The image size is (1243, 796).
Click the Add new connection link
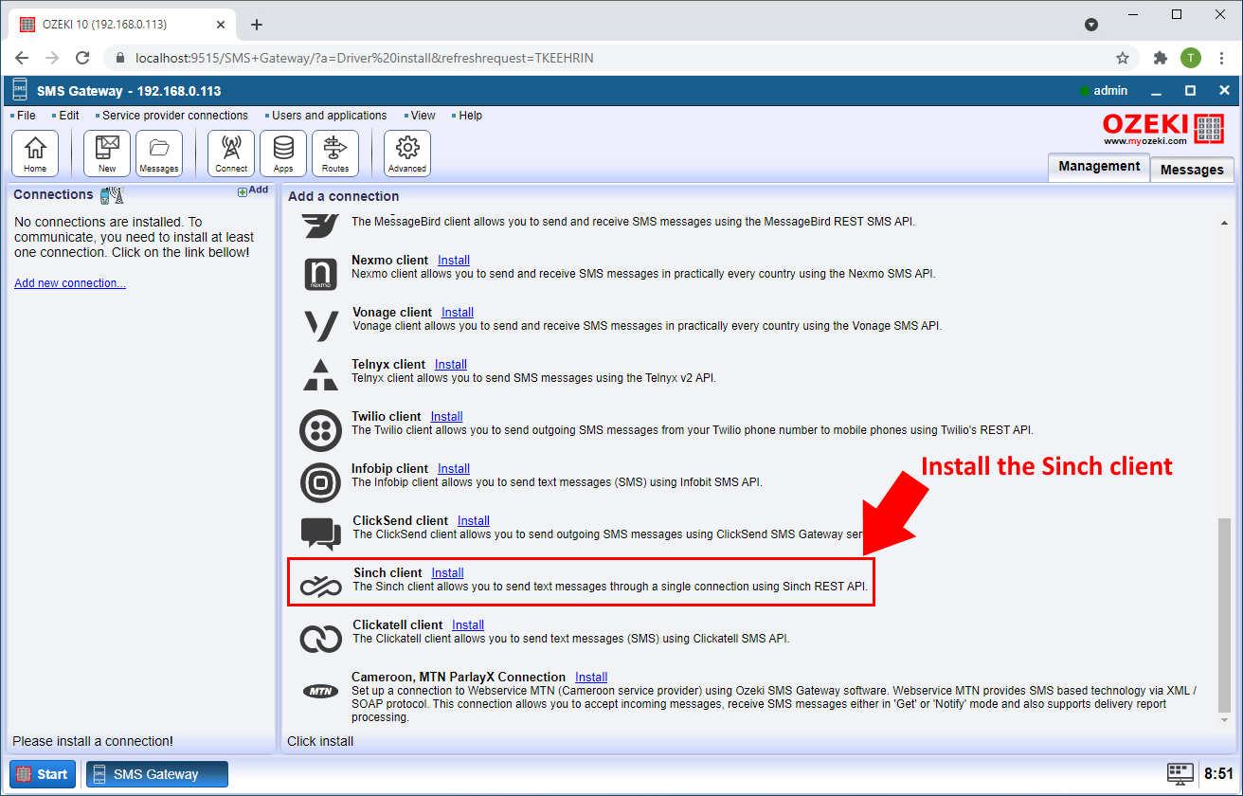click(x=70, y=283)
